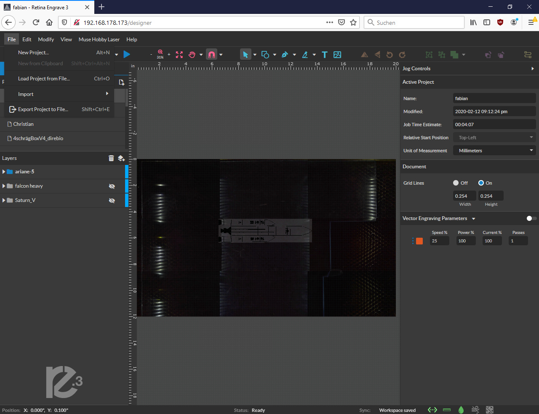This screenshot has height=414, width=539.
Task: Click the exhaust fan status icon
Action: point(489,410)
